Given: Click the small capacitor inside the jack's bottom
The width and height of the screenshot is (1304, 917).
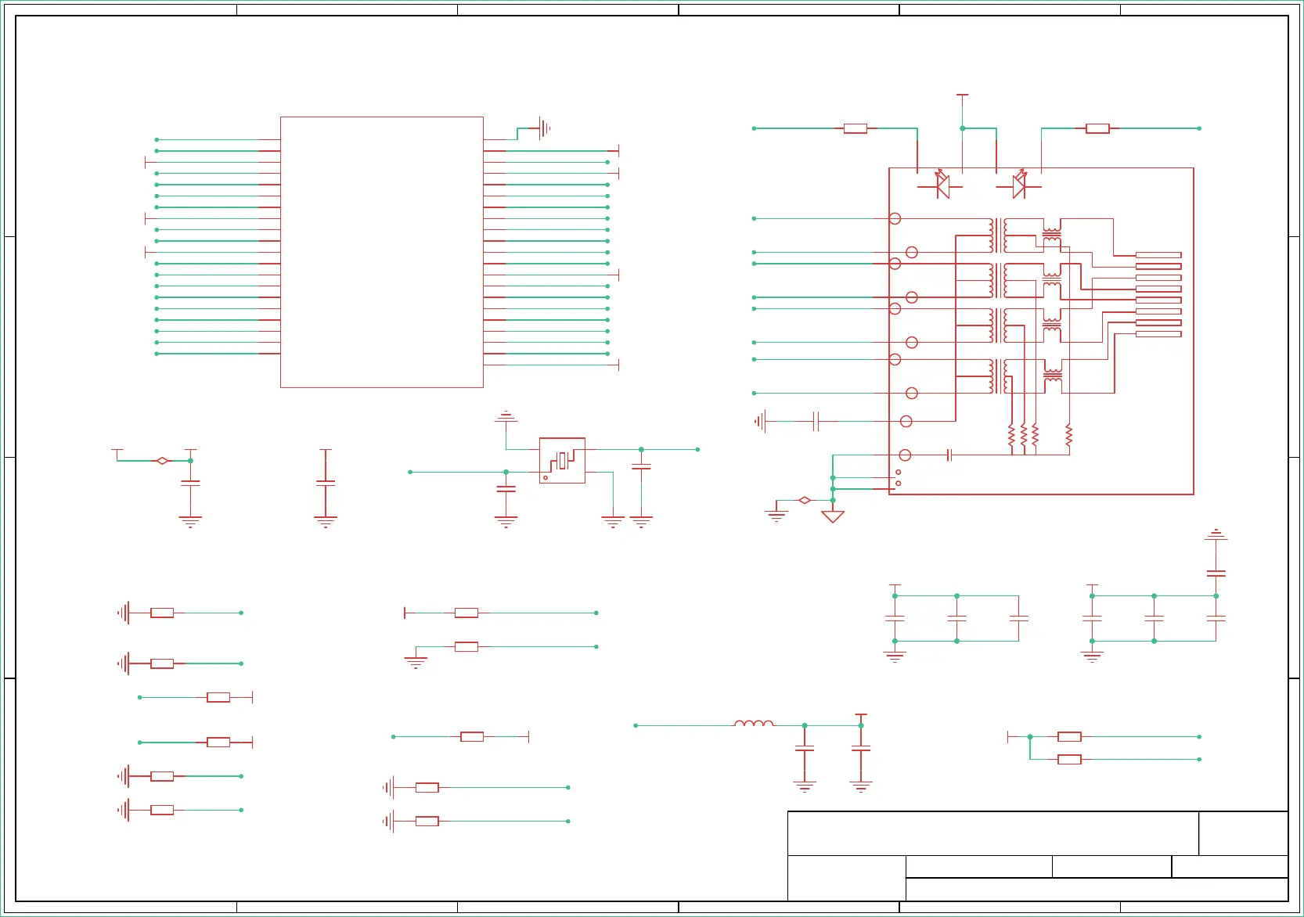Looking at the screenshot, I should 949,455.
